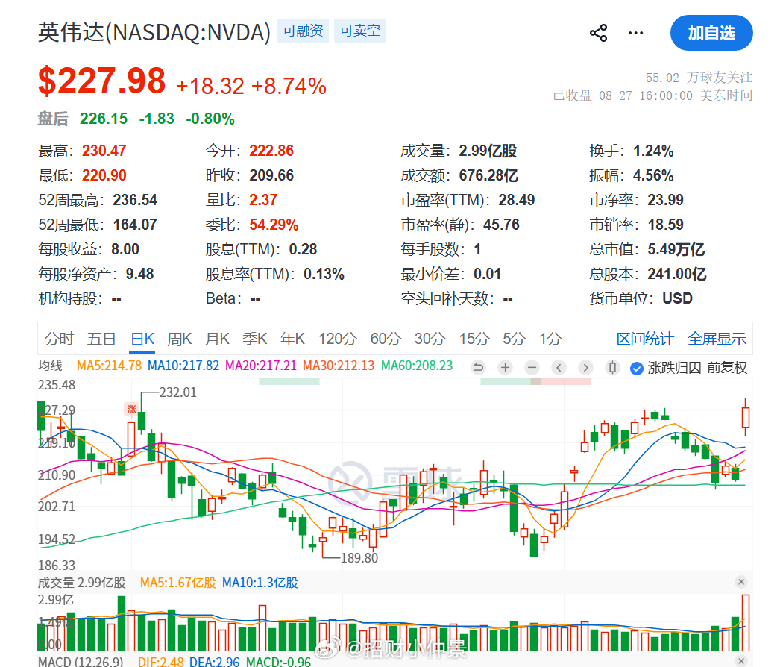Switch to the 120分 interval tab
Screen dimensions: 783x667
338,339
